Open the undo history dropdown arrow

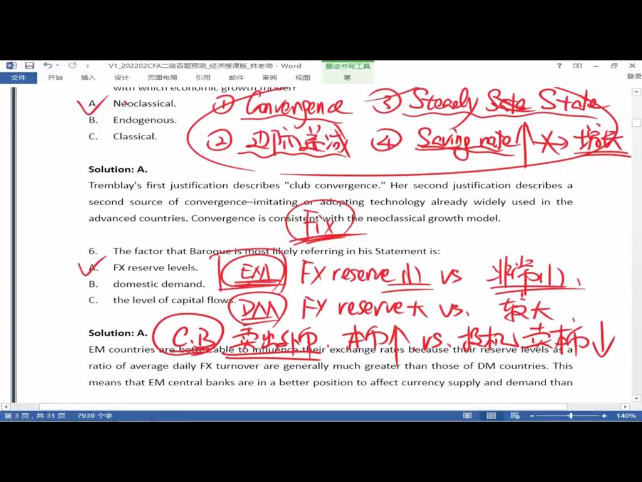(x=58, y=65)
